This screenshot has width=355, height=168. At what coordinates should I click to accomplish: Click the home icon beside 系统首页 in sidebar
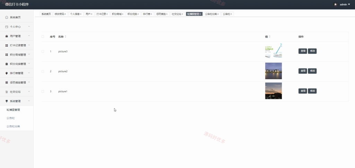tap(7, 17)
